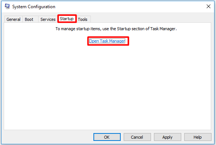Select the tab right of Services
Screen dimensions: 216x145
tap(67, 19)
